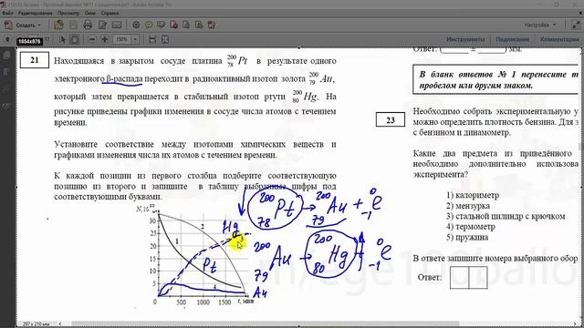Click the Save file icon
The width and height of the screenshot is (584, 328).
click(73, 25)
